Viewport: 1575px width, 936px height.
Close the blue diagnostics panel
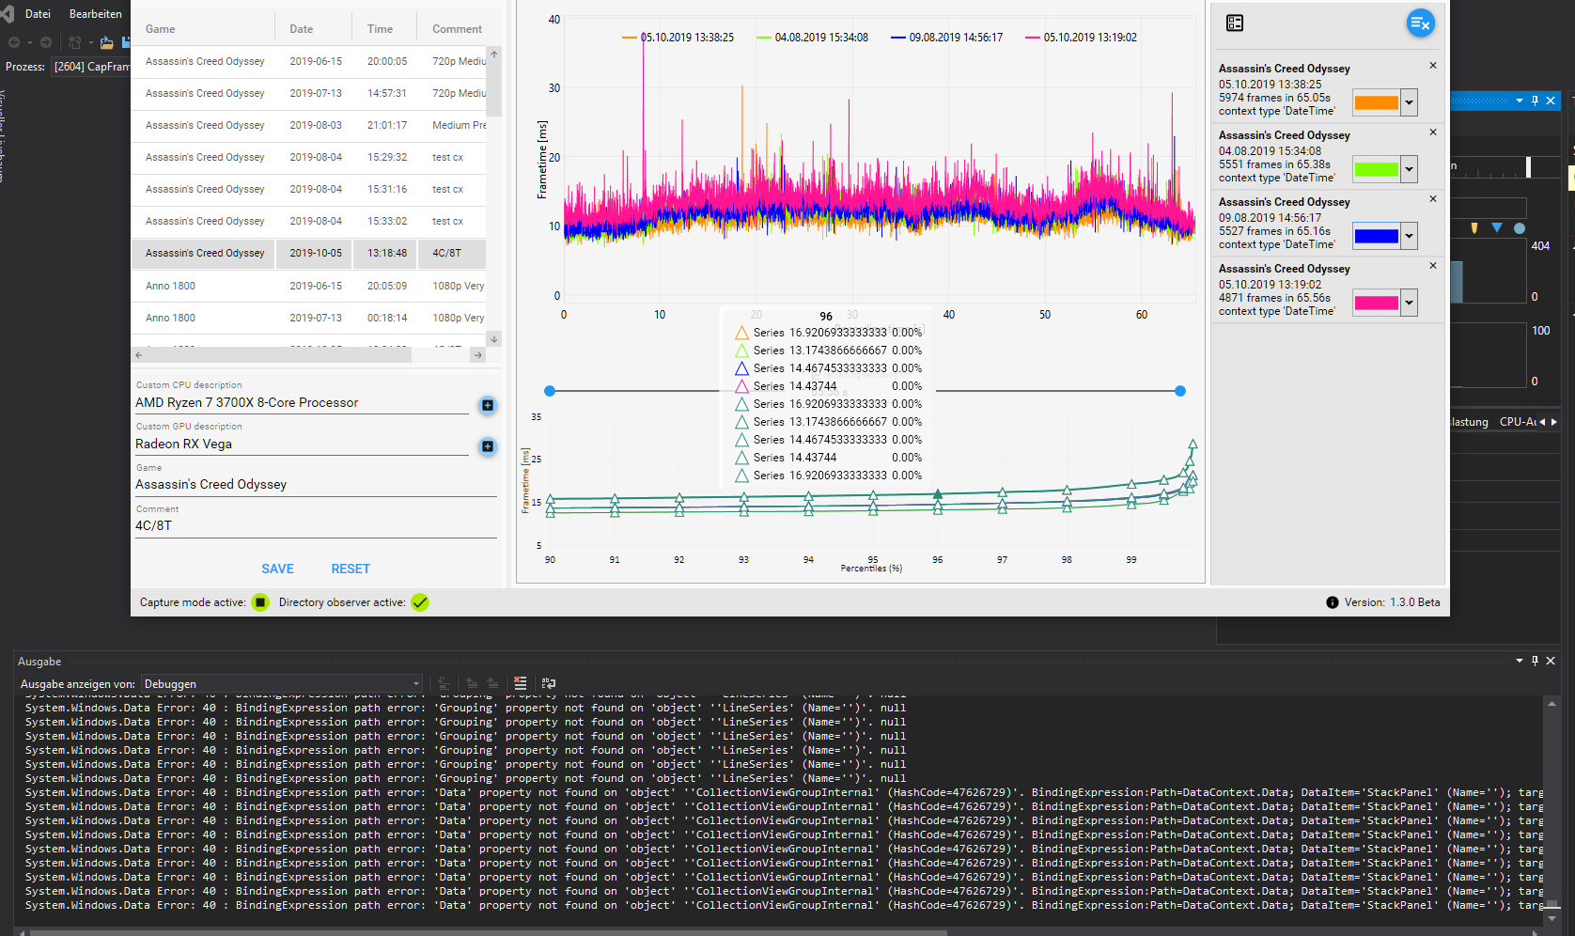click(x=1551, y=101)
